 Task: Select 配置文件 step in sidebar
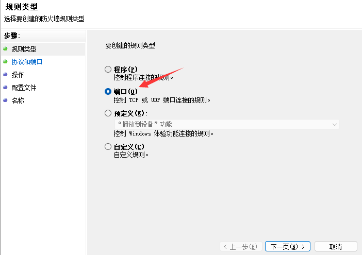click(x=24, y=88)
